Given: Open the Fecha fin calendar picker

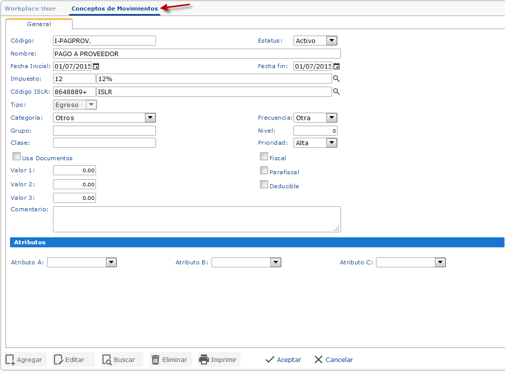Looking at the screenshot, I should pyautogui.click(x=336, y=66).
